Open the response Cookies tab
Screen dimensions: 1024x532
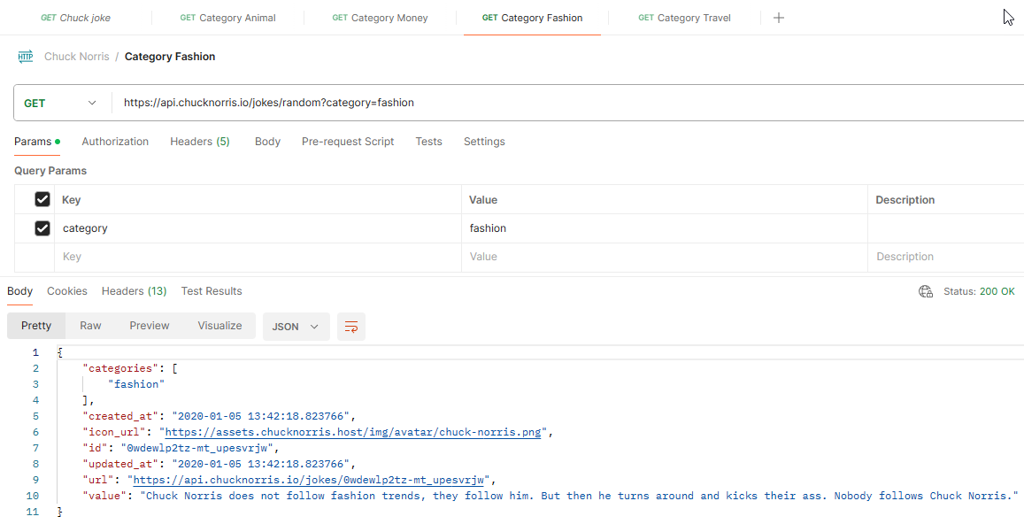66,291
